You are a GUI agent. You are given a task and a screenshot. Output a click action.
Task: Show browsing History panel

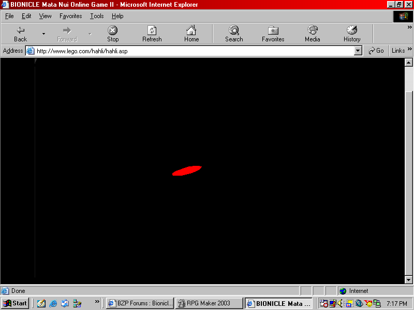click(351, 33)
